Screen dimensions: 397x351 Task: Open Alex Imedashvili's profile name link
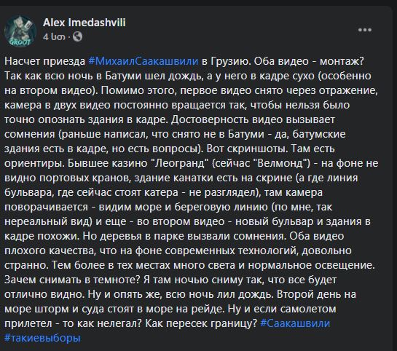[x=84, y=23]
